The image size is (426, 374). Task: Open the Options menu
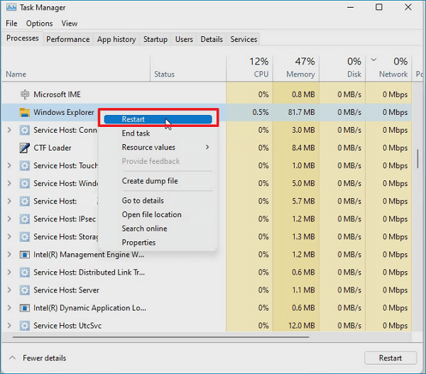coord(39,23)
